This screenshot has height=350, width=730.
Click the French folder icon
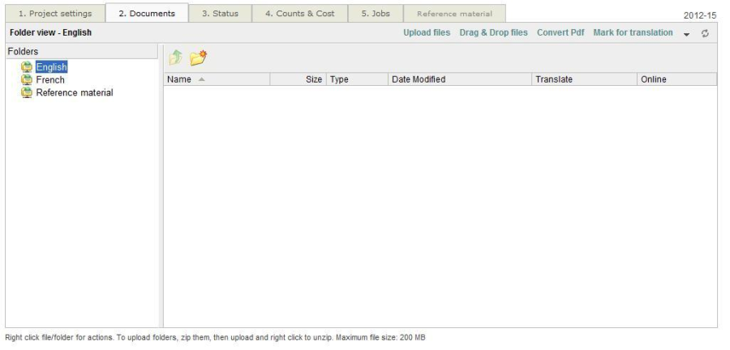[27, 80]
